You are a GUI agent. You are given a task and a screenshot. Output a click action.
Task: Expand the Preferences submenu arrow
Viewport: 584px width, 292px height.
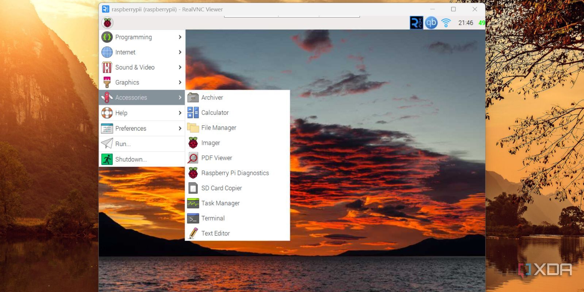click(180, 128)
